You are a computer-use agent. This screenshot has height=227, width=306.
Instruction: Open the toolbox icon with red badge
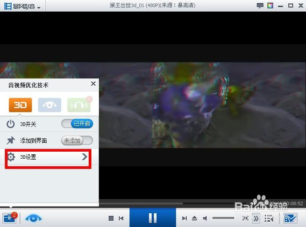[10, 218]
